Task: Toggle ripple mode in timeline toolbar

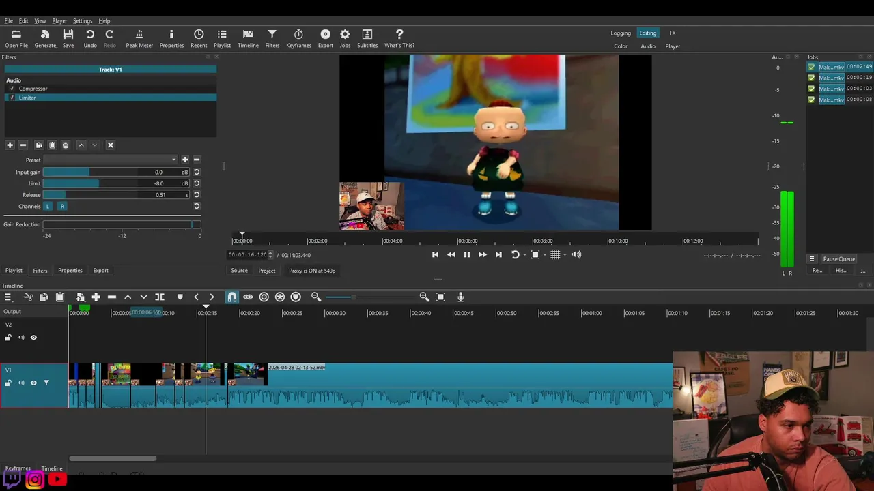Action: (264, 297)
